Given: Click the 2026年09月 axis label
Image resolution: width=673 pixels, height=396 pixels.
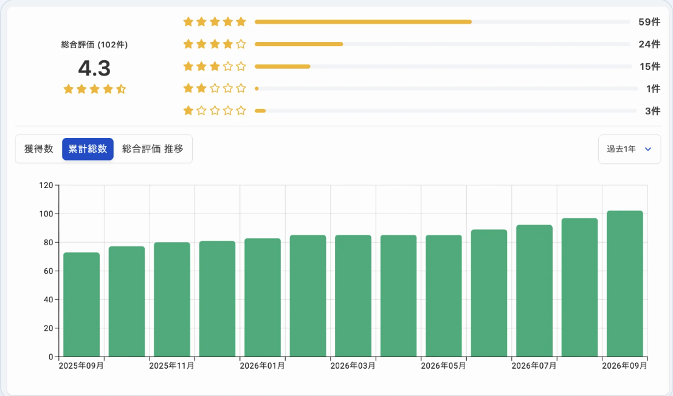Looking at the screenshot, I should (x=624, y=366).
